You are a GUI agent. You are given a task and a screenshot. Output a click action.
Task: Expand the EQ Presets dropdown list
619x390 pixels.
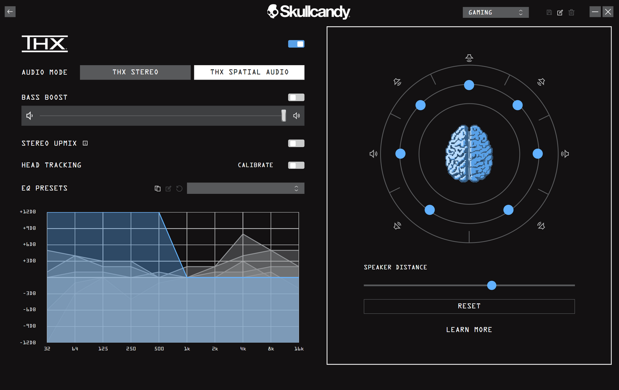point(246,188)
